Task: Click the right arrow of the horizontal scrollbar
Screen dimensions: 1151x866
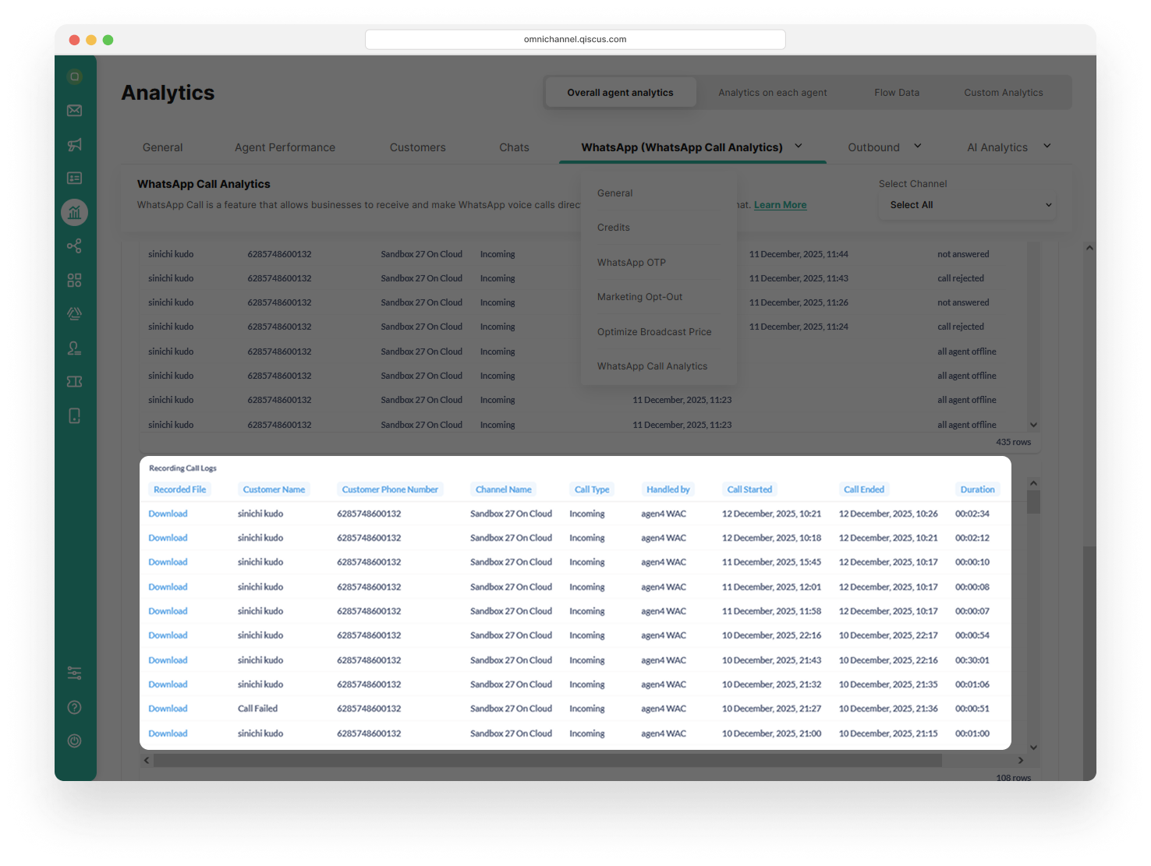Action: (x=1021, y=760)
